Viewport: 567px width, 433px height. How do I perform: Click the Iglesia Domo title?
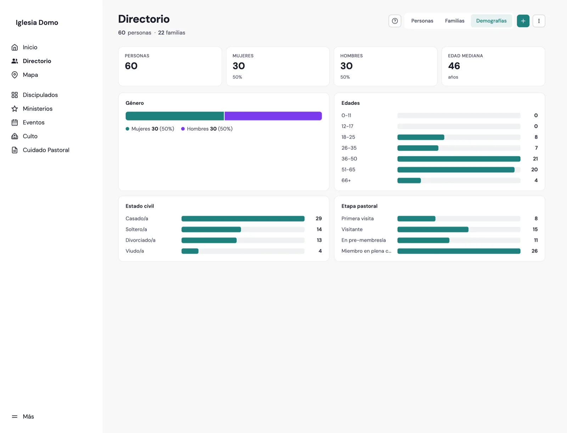click(37, 22)
